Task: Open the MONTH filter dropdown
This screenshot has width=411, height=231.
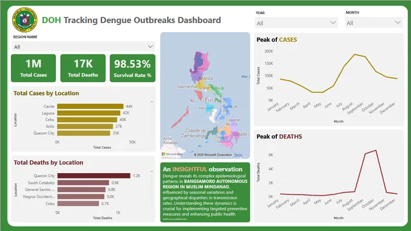Action: coord(374,23)
